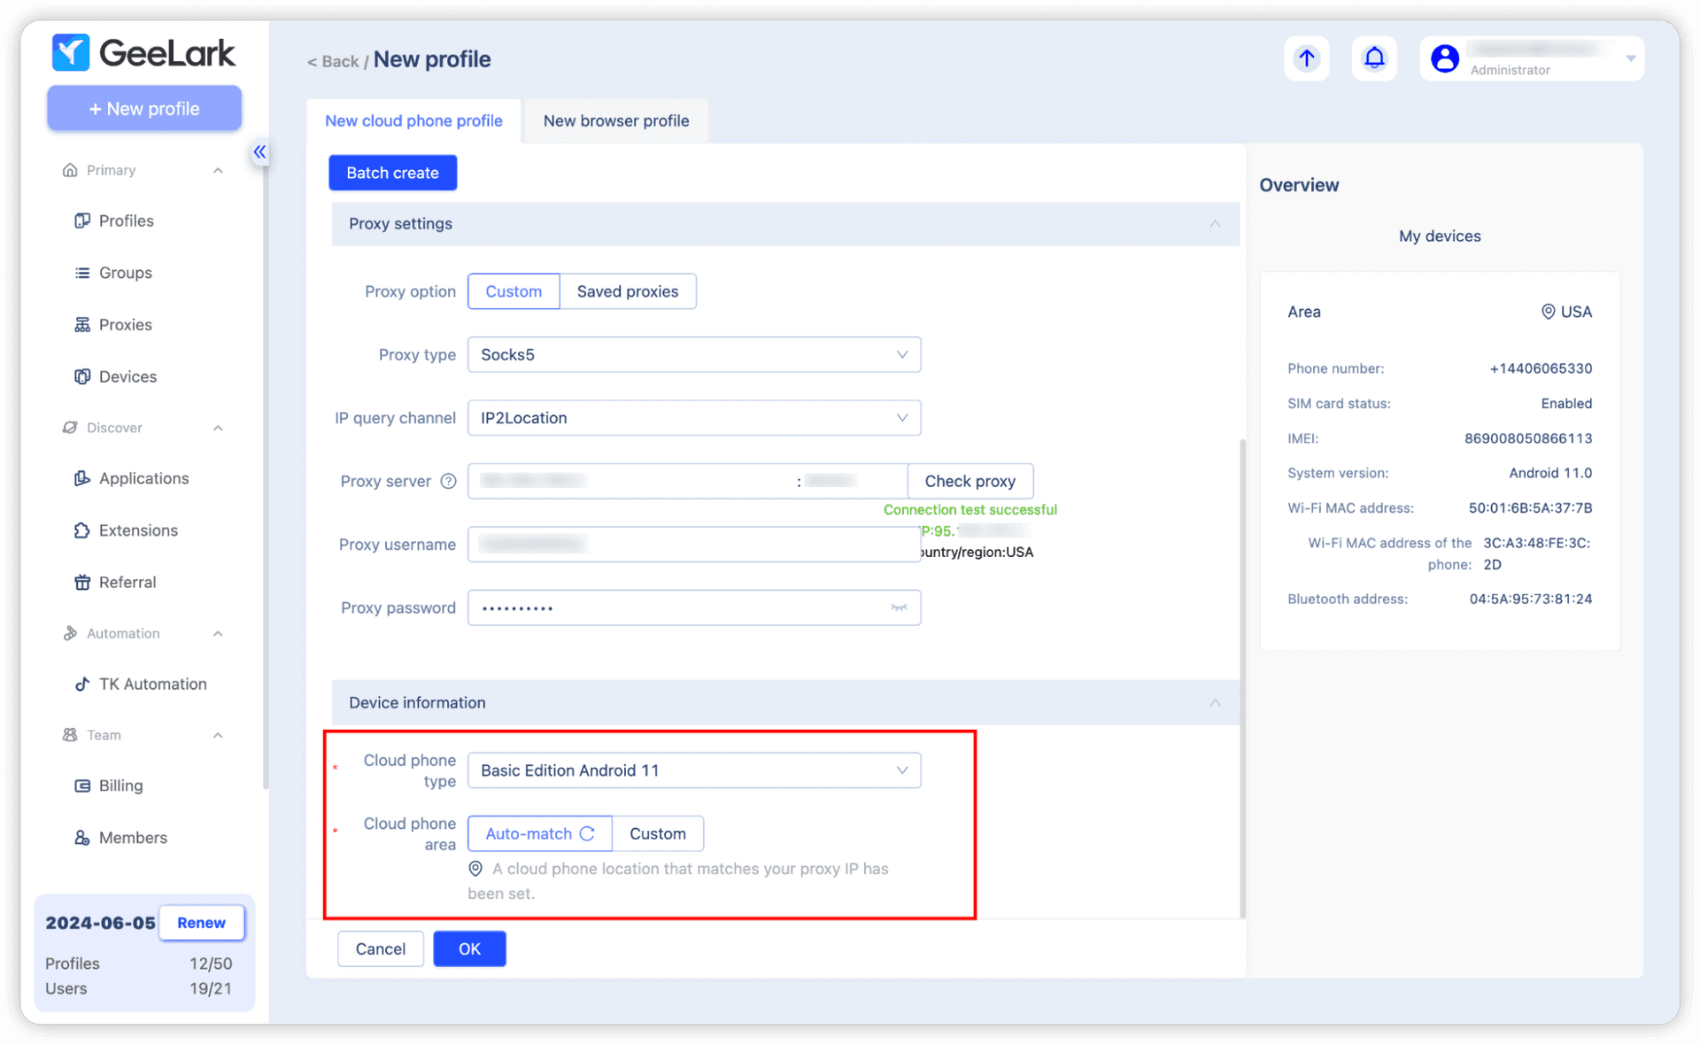Switch to Custom proxy option
Image resolution: width=1700 pixels, height=1045 pixels.
[513, 290]
